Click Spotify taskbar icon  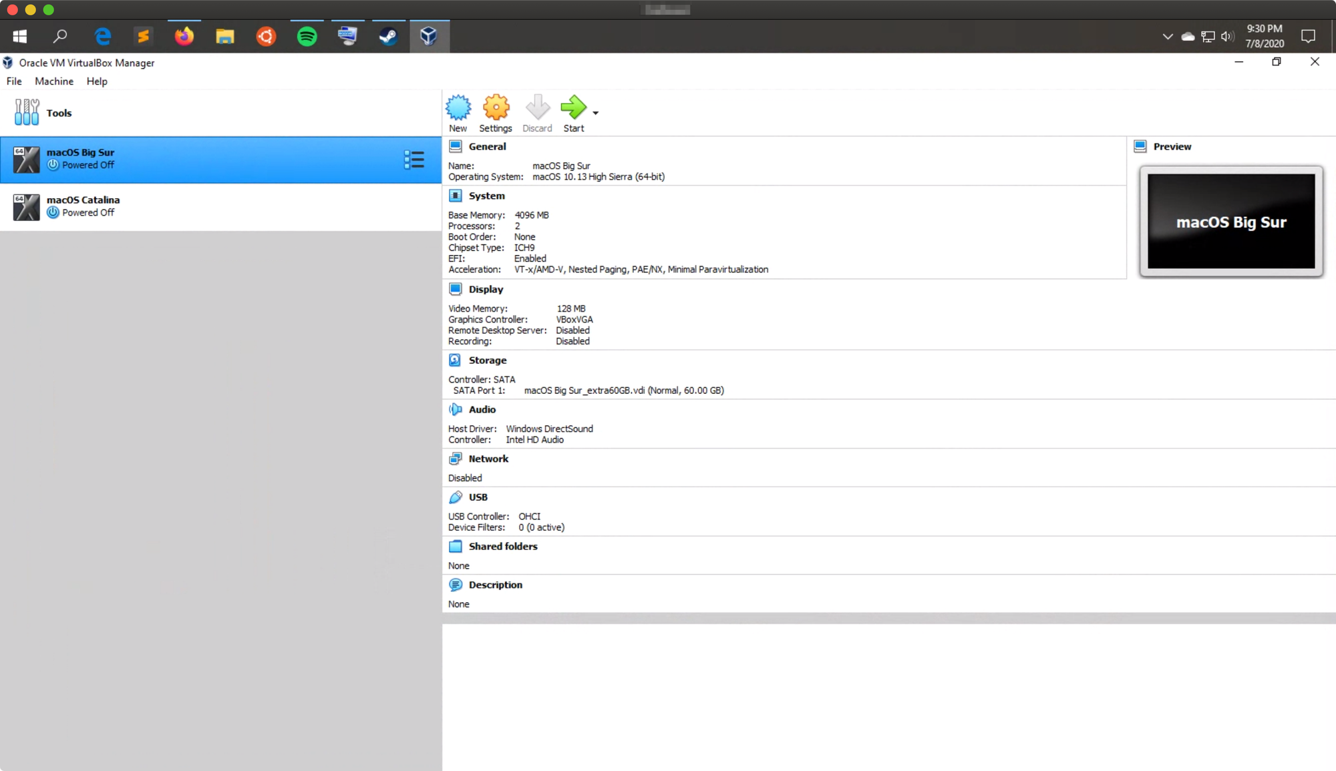tap(307, 36)
